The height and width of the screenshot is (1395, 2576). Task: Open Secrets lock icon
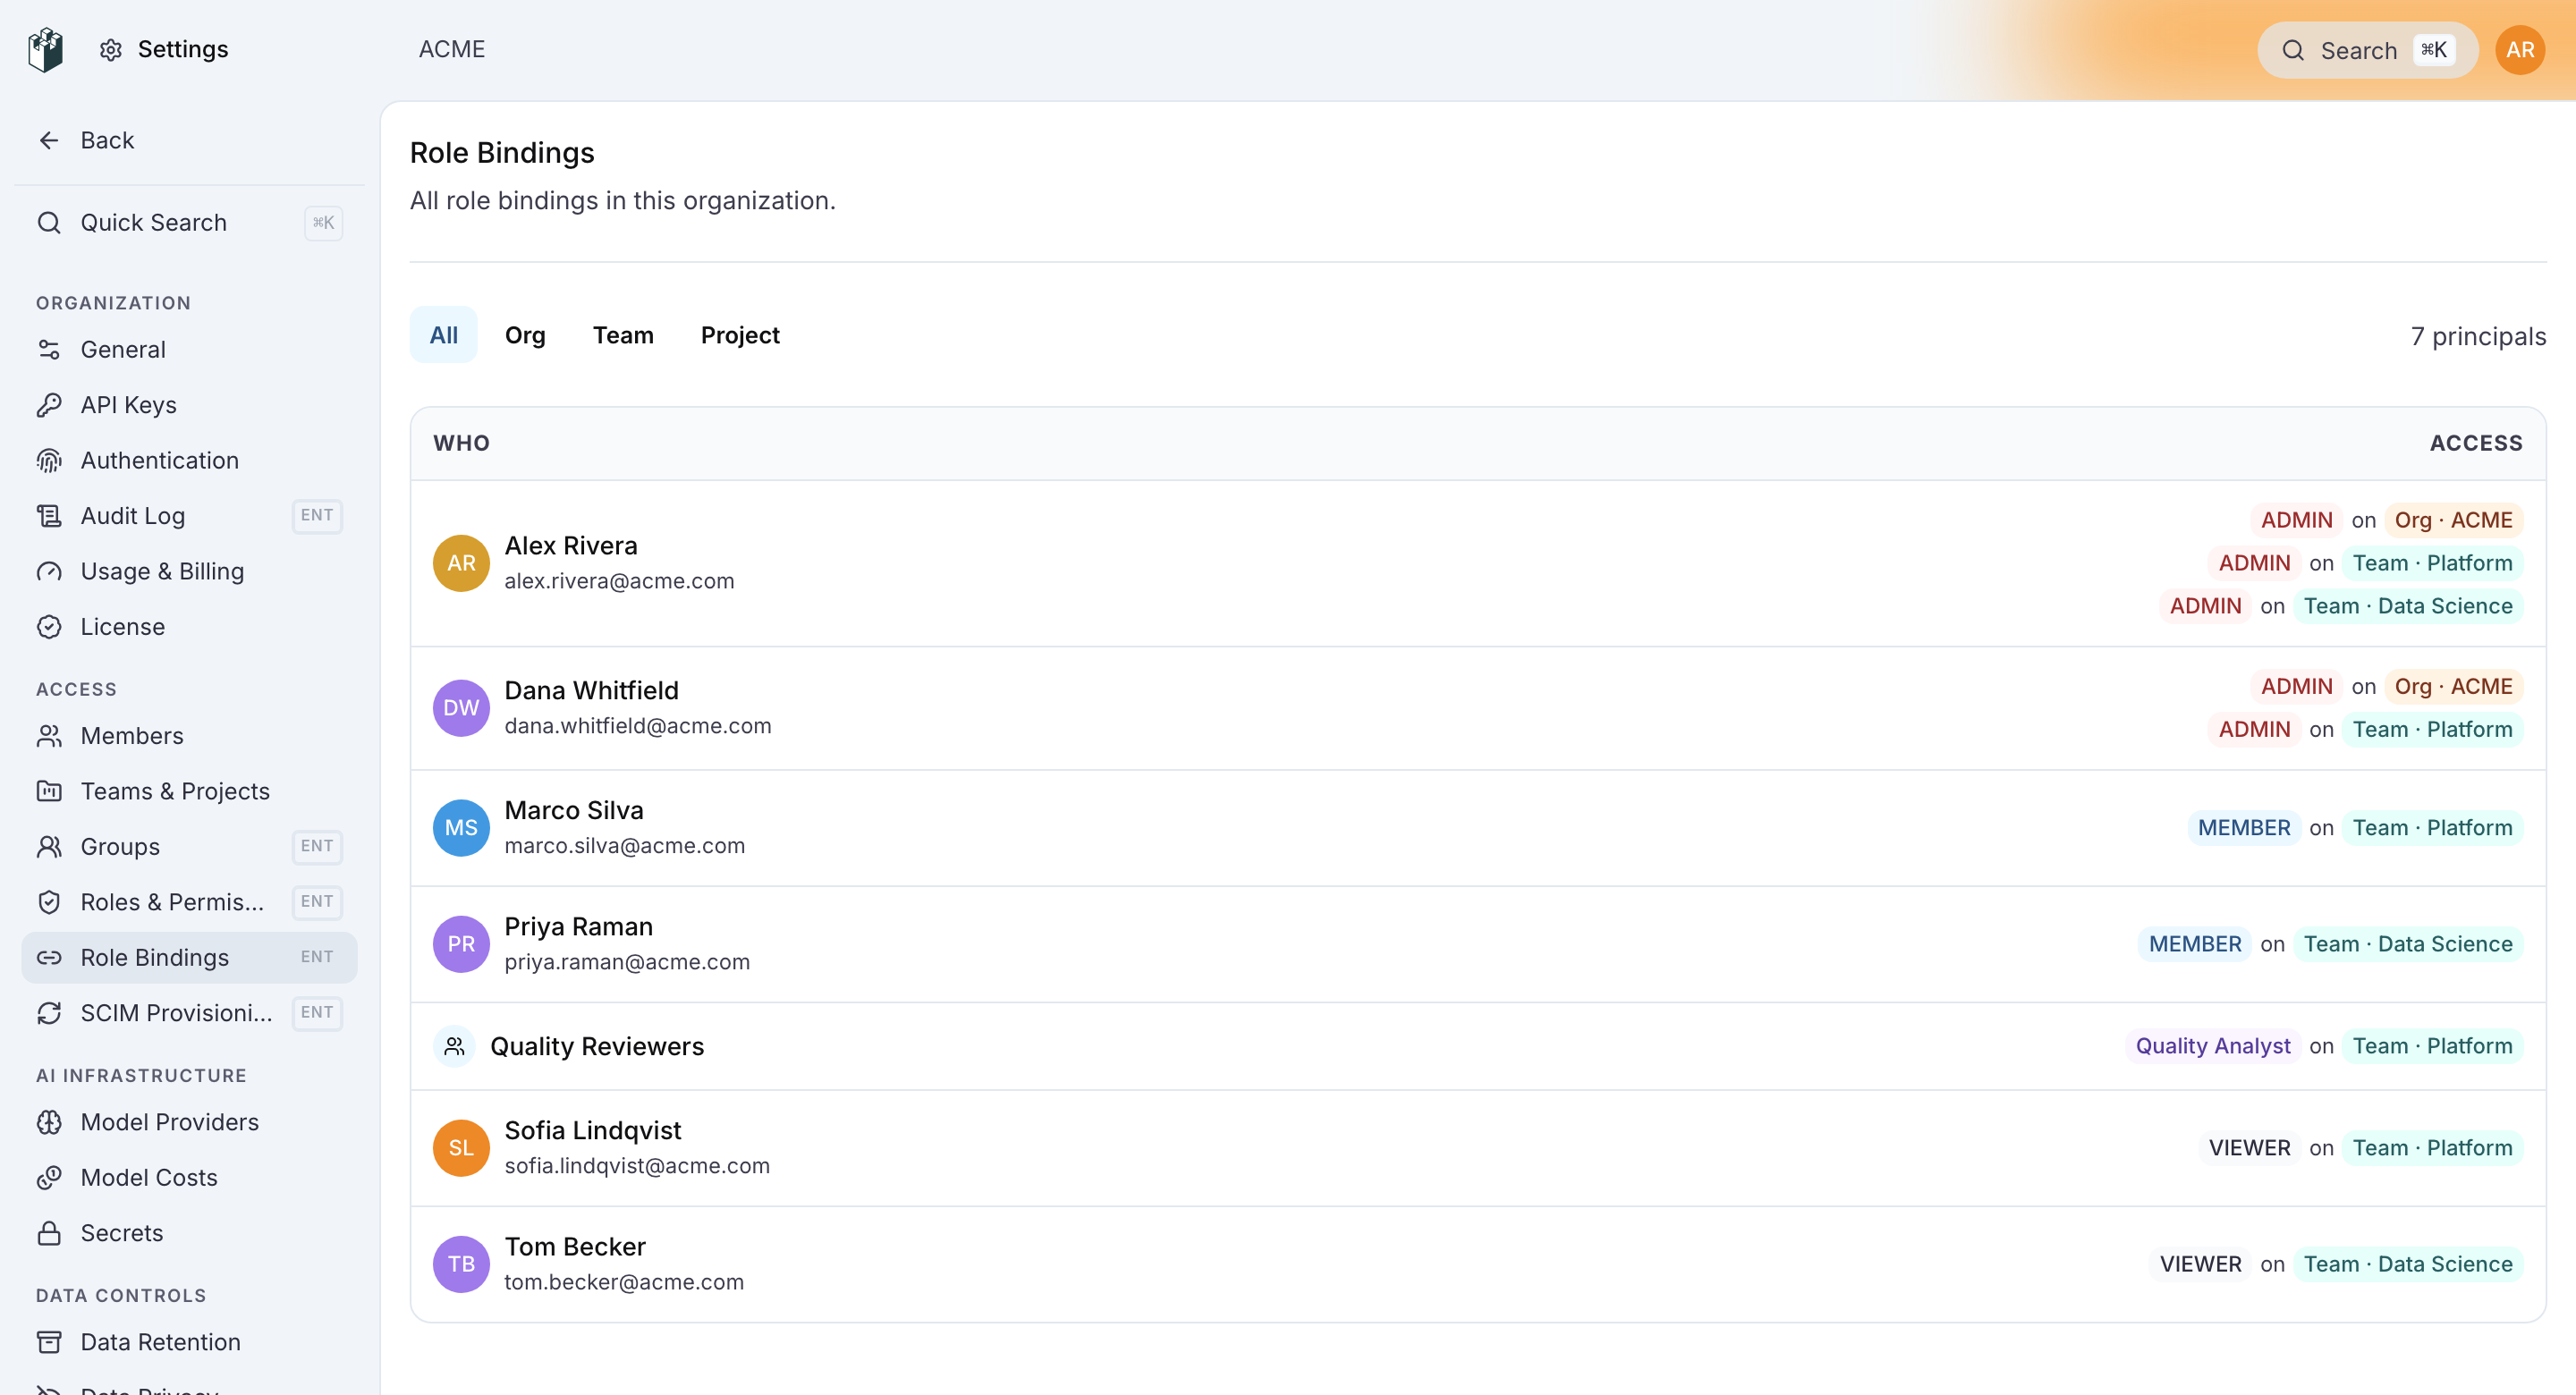(x=49, y=1233)
